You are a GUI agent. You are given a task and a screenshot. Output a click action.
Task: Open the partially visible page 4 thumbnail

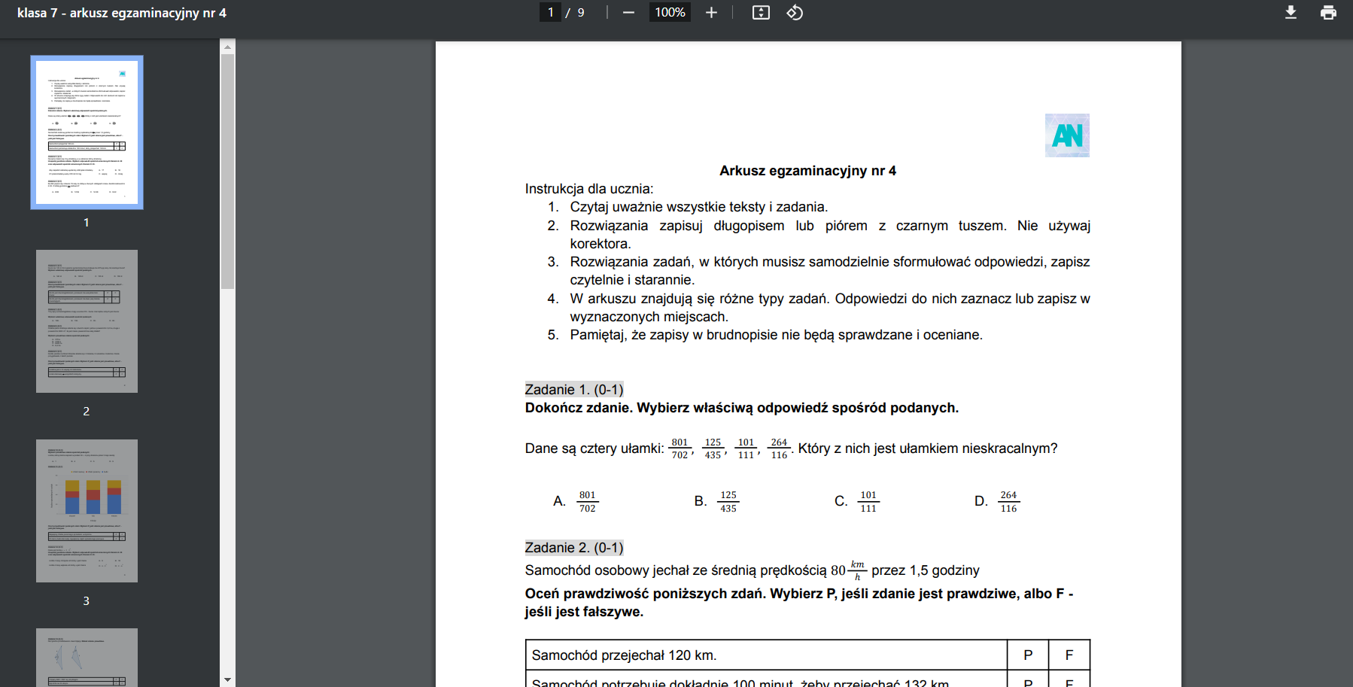coord(87,658)
